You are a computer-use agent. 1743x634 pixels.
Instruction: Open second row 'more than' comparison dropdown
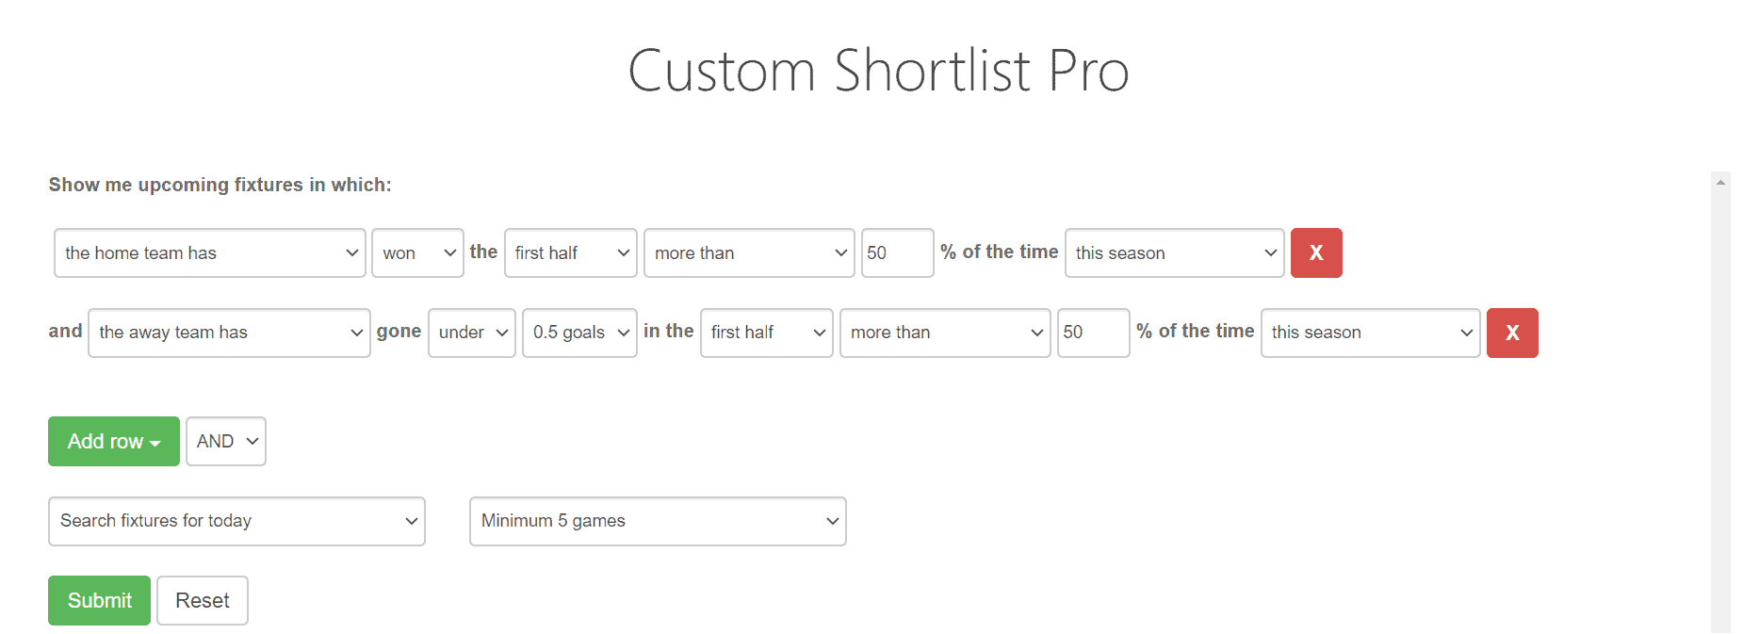(945, 333)
